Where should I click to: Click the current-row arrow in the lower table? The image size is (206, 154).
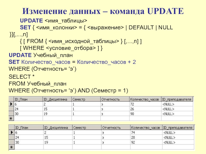(11, 133)
